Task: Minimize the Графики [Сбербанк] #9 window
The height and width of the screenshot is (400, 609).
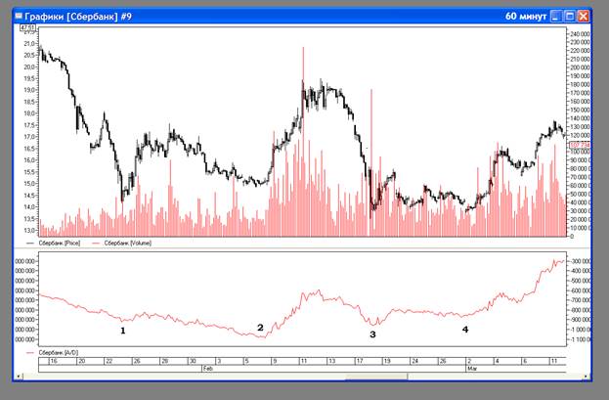Action: click(x=556, y=17)
